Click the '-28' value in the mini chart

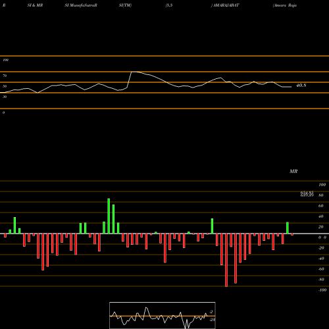pyautogui.click(x=212, y=320)
